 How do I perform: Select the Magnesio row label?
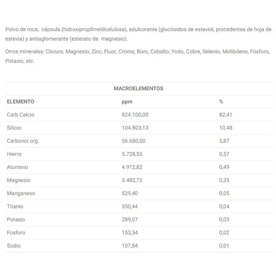19,180
